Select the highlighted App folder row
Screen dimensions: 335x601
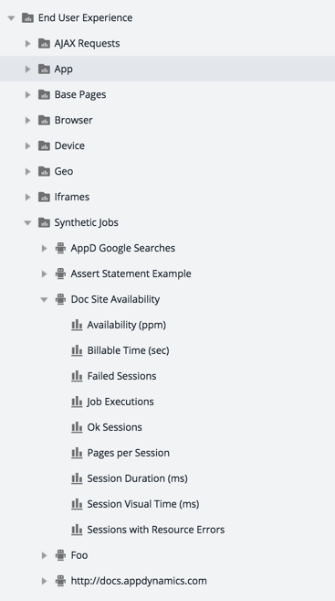click(x=168, y=69)
